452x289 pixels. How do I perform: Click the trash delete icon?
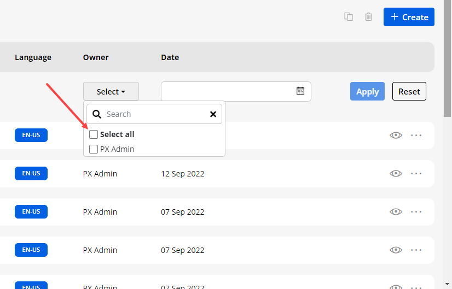point(369,17)
